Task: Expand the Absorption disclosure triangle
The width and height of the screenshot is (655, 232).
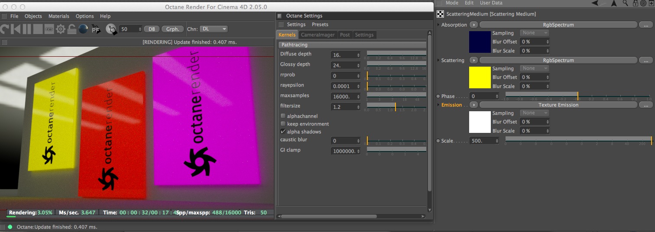Action: click(x=438, y=25)
